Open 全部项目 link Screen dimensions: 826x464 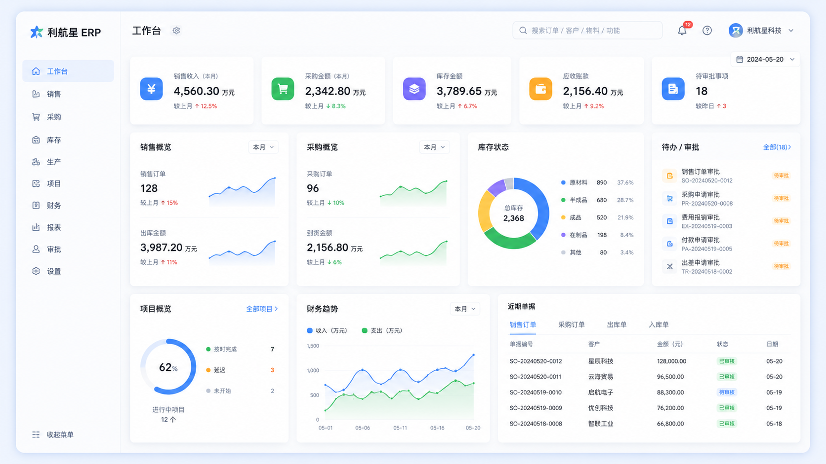coord(262,309)
